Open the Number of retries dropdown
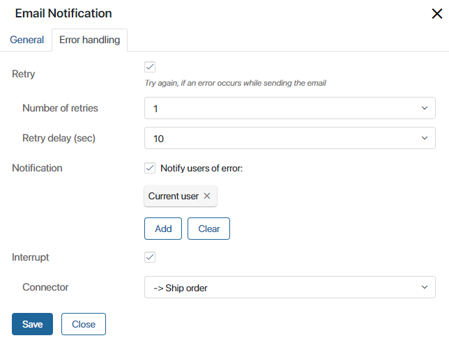Image resolution: width=449 pixels, height=338 pixels. point(290,108)
